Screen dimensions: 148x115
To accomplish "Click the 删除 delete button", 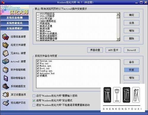I will (x=131, y=38).
